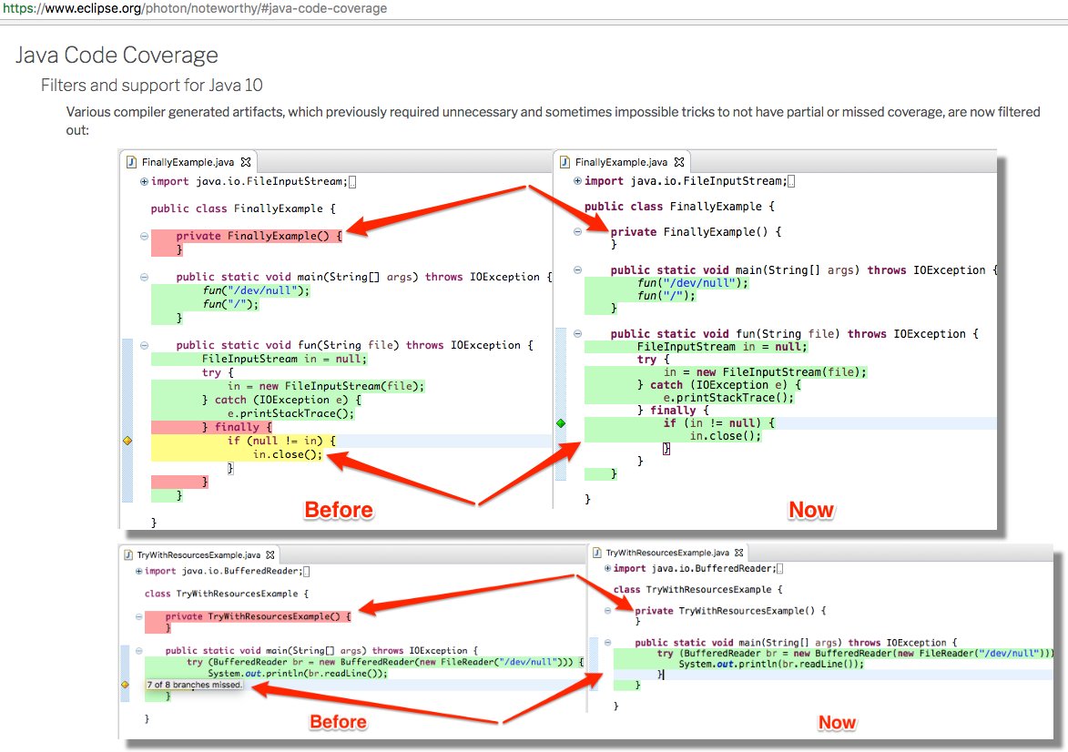The height and width of the screenshot is (752, 1068).
Task: Click the yellow-highlighted "in.close();" line
Action: click(x=288, y=454)
